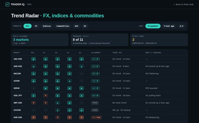Image resolution: width=199 pixels, height=123 pixels.
Task: Click USD/JPY M15 up arrow
Action: click(33, 95)
